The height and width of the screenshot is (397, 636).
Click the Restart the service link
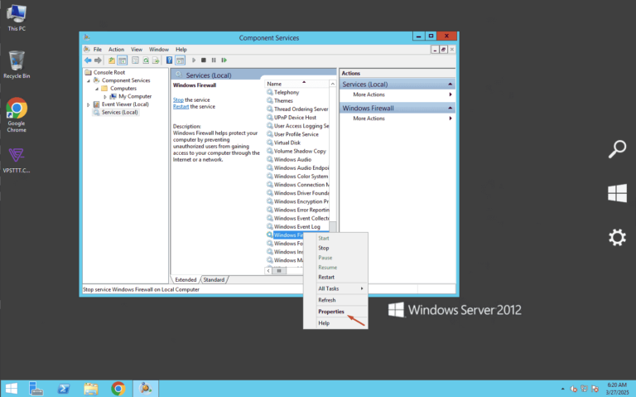[x=181, y=107]
